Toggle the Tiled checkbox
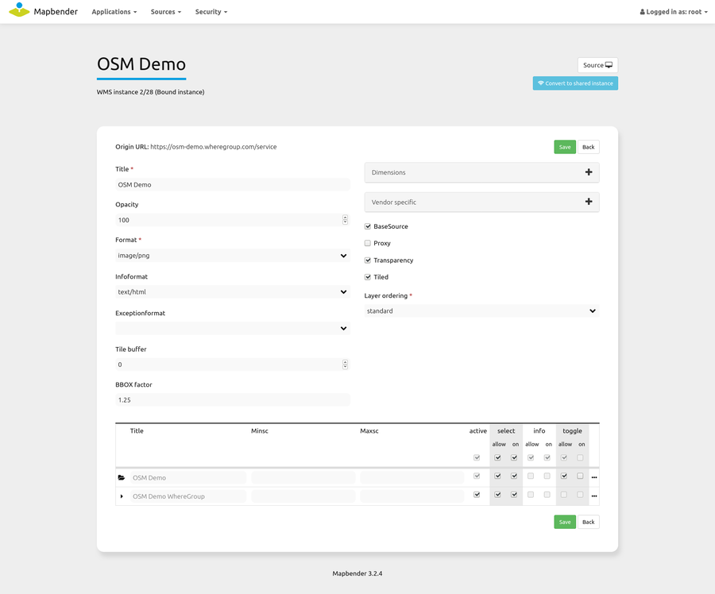 coord(368,277)
